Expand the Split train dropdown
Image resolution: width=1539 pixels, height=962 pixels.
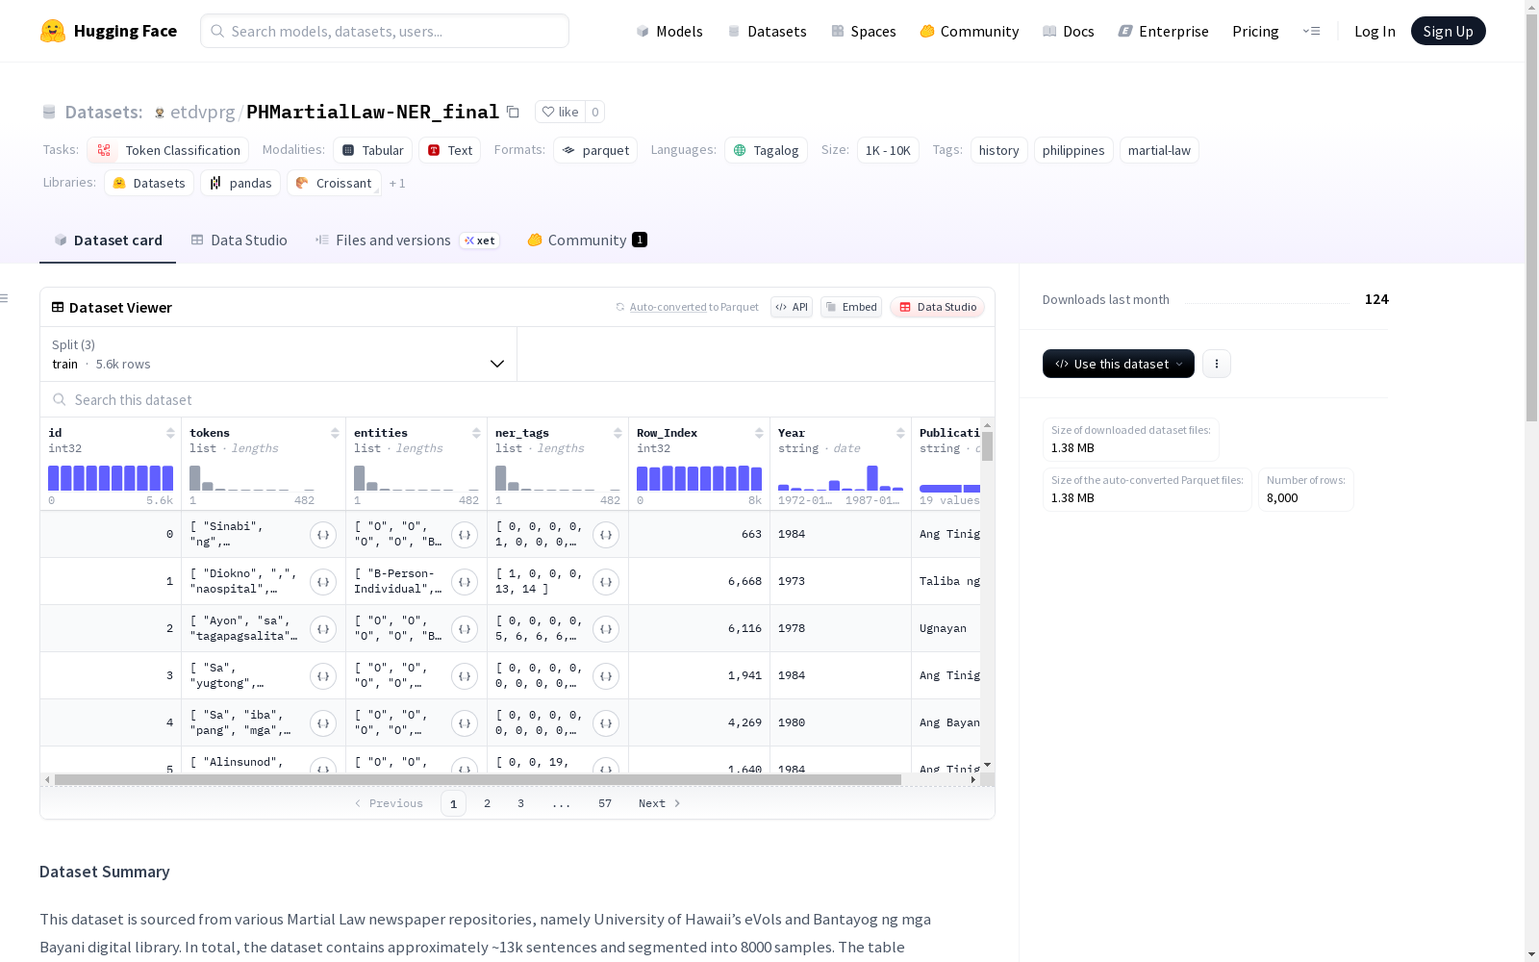click(279, 354)
